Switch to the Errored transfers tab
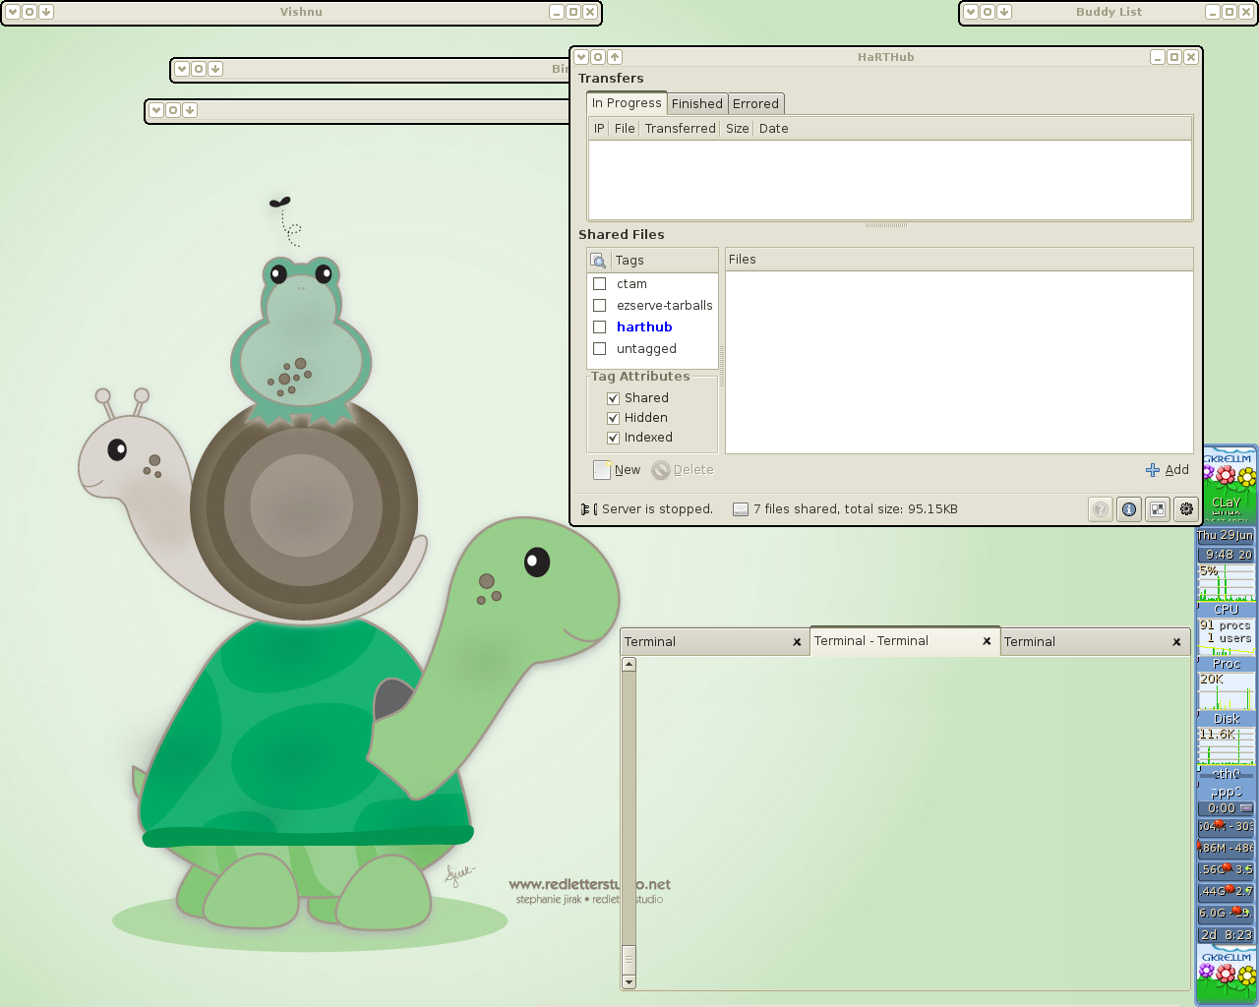 (755, 104)
